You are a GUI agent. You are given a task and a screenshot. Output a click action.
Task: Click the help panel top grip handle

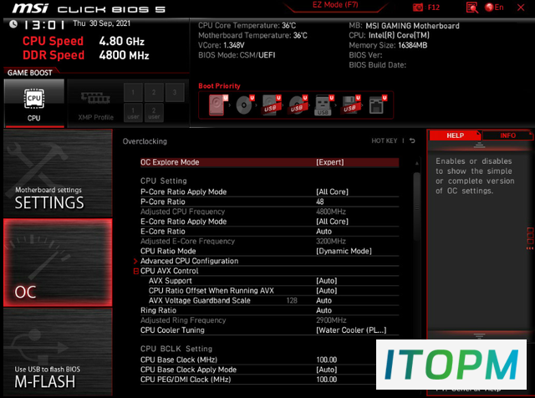(479, 145)
